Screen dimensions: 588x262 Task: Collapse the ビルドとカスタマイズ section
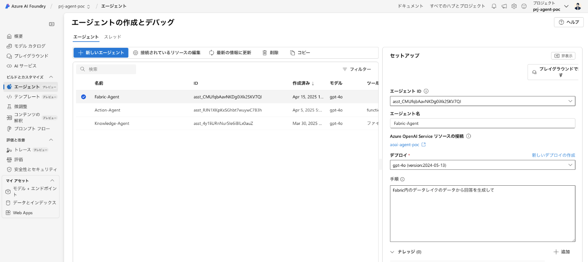click(x=51, y=77)
